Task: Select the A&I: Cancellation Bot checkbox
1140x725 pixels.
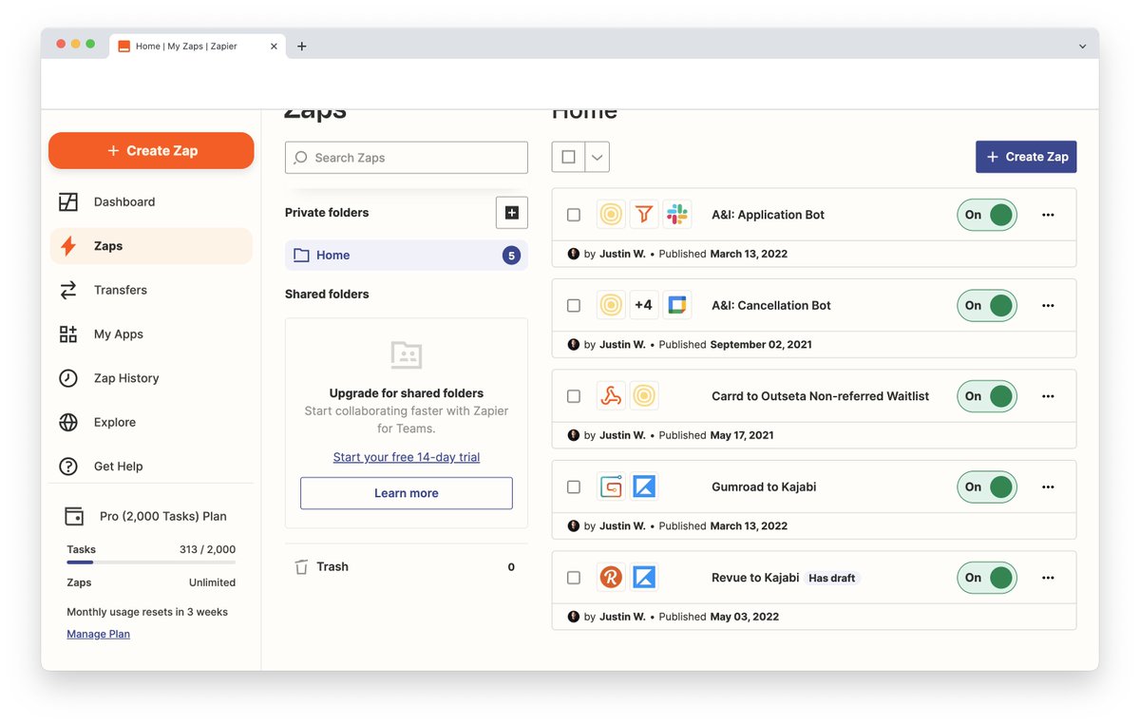Action: pyautogui.click(x=574, y=306)
